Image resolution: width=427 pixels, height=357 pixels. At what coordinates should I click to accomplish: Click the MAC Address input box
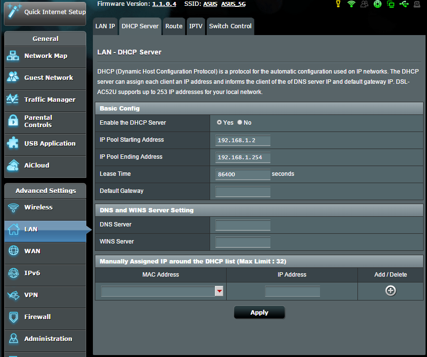158,291
